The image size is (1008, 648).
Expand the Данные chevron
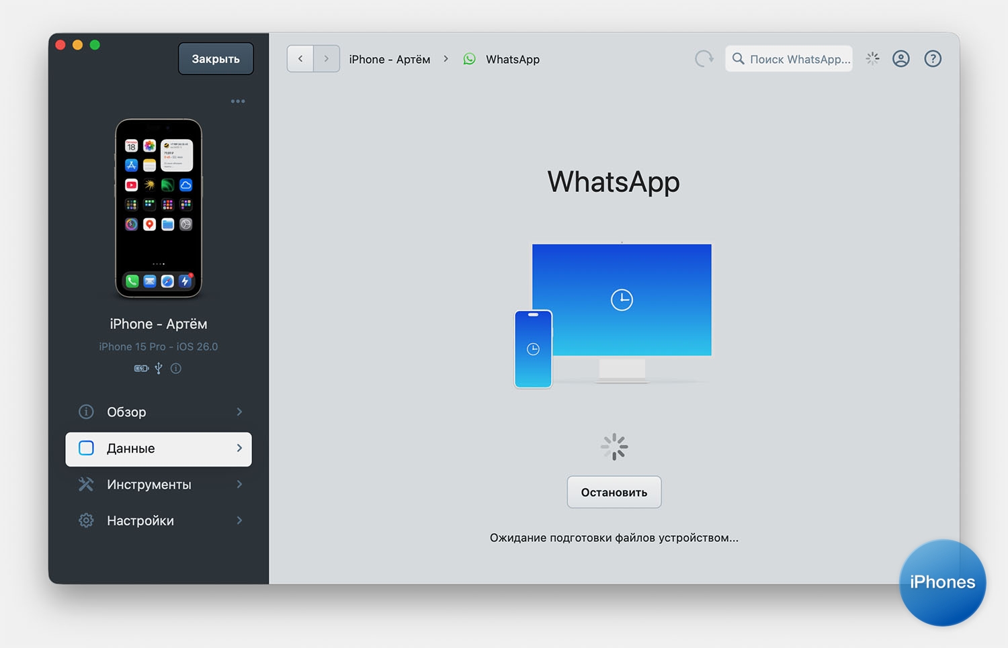(239, 448)
